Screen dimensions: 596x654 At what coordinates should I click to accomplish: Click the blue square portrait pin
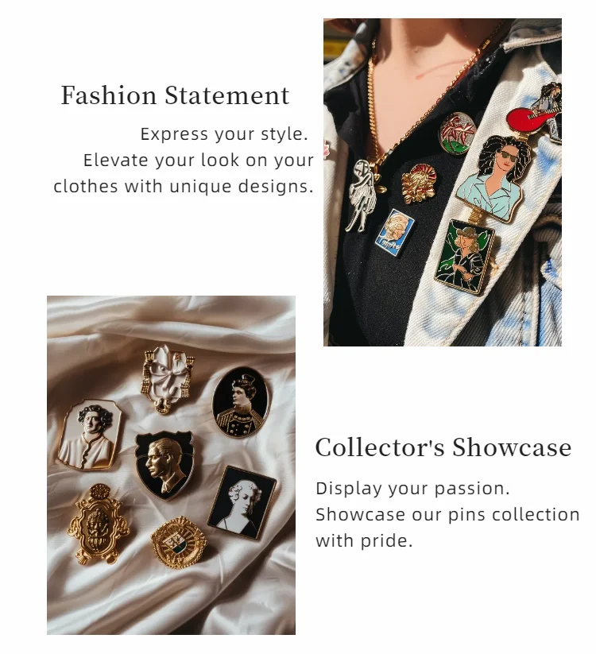tap(395, 232)
